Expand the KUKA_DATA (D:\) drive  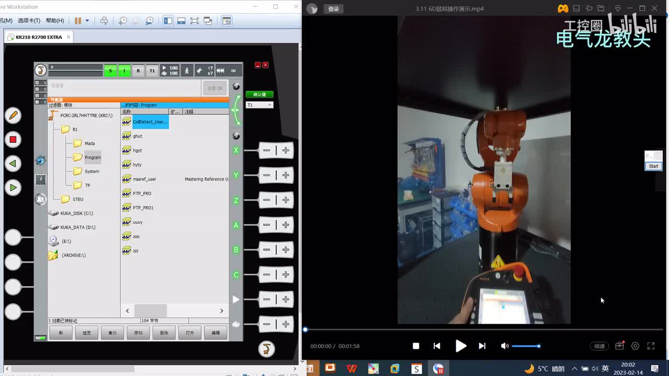coord(71,227)
